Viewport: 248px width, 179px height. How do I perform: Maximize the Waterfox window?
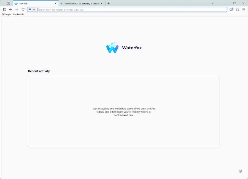coord(234,3)
